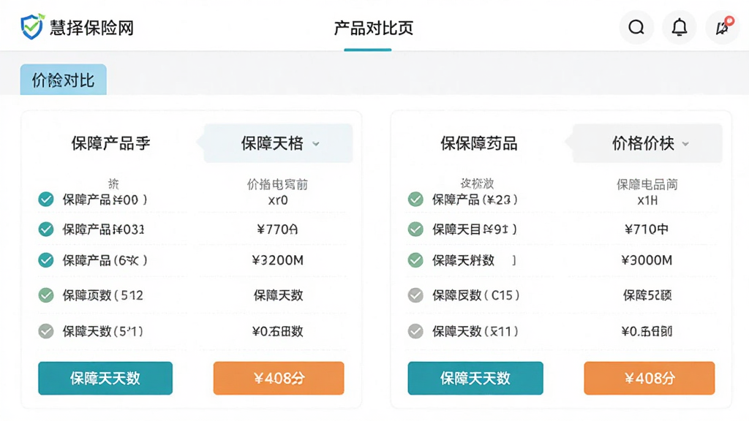Image resolution: width=749 pixels, height=421 pixels.
Task: Click the 慧择保险网 shield logo
Action: (31, 26)
